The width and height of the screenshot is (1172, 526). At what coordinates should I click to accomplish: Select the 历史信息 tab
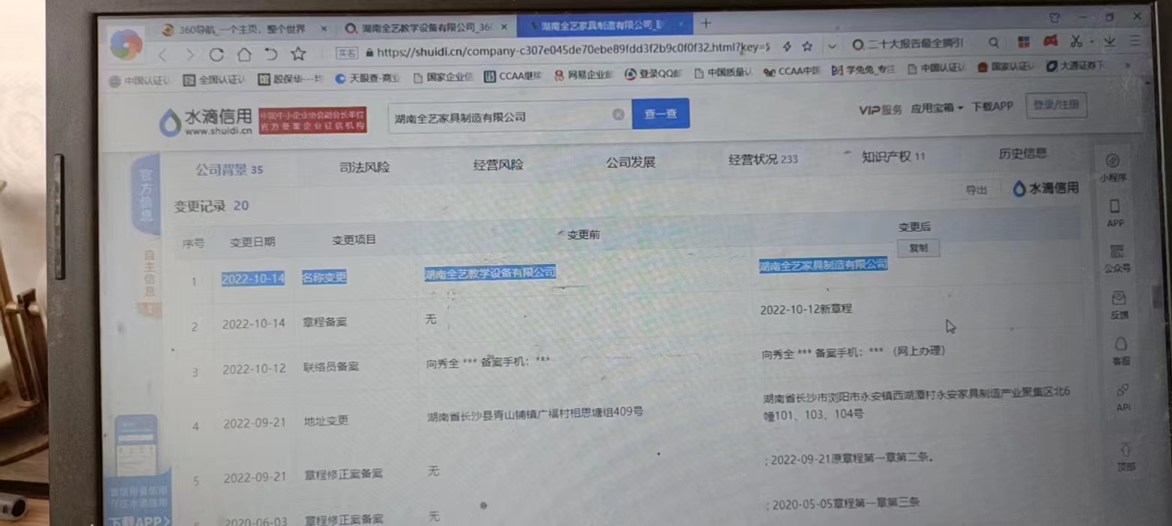click(1022, 153)
